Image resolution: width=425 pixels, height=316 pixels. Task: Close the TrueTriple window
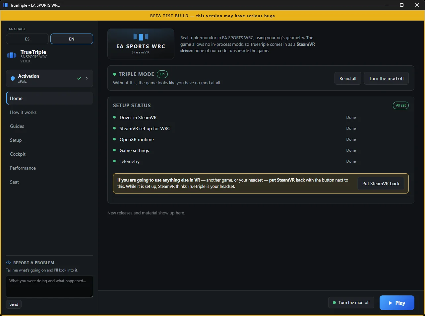tap(417, 5)
